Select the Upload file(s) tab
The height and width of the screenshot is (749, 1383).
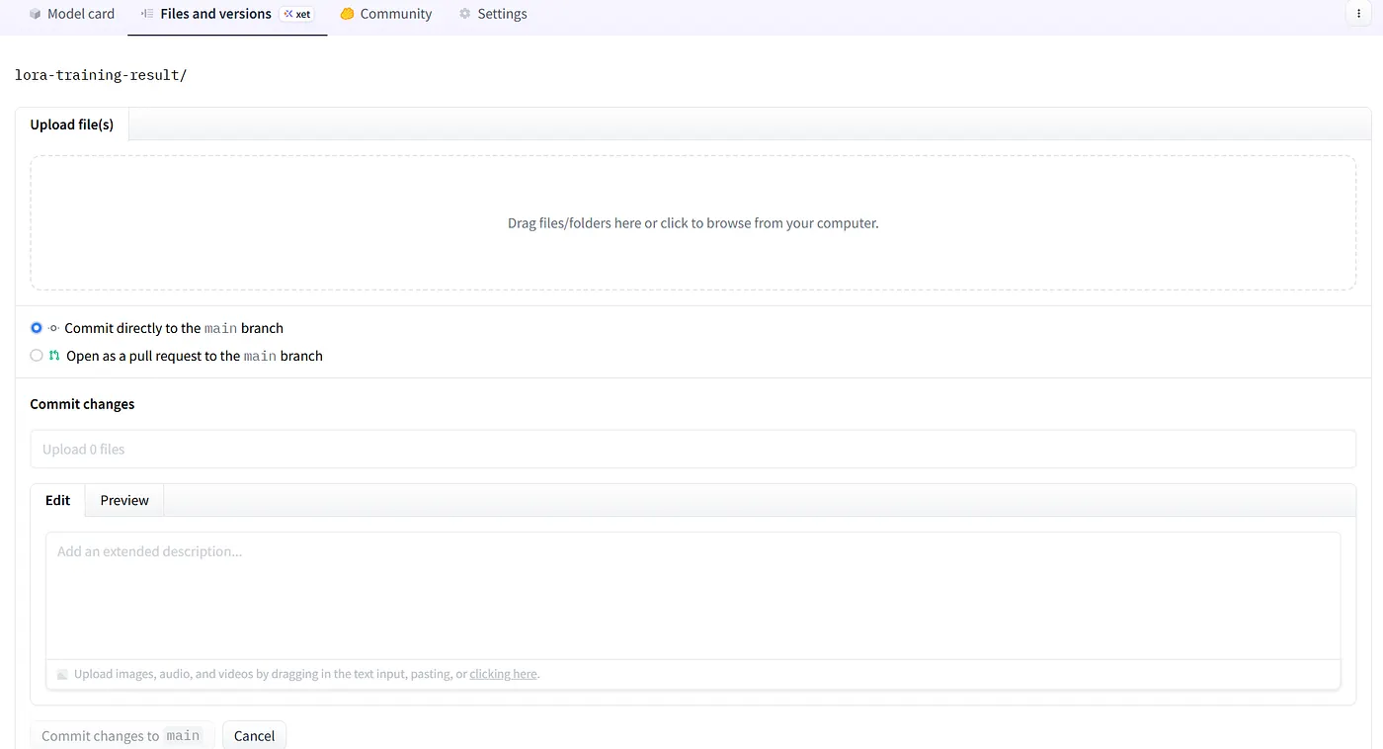point(72,125)
